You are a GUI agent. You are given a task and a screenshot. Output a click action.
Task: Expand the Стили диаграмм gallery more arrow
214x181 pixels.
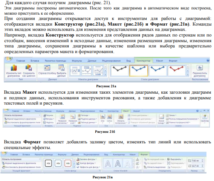pyautogui.click(x=188, y=75)
